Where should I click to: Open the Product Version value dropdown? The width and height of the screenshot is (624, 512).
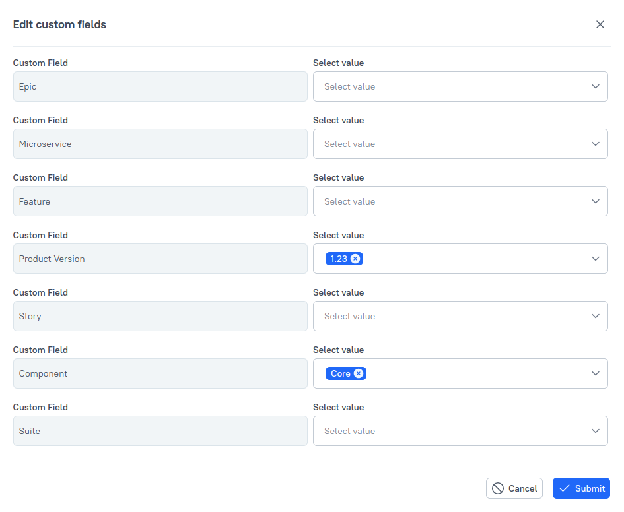tap(595, 259)
